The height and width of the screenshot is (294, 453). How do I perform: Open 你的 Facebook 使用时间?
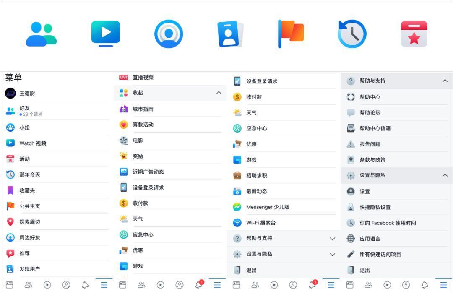[387, 223]
